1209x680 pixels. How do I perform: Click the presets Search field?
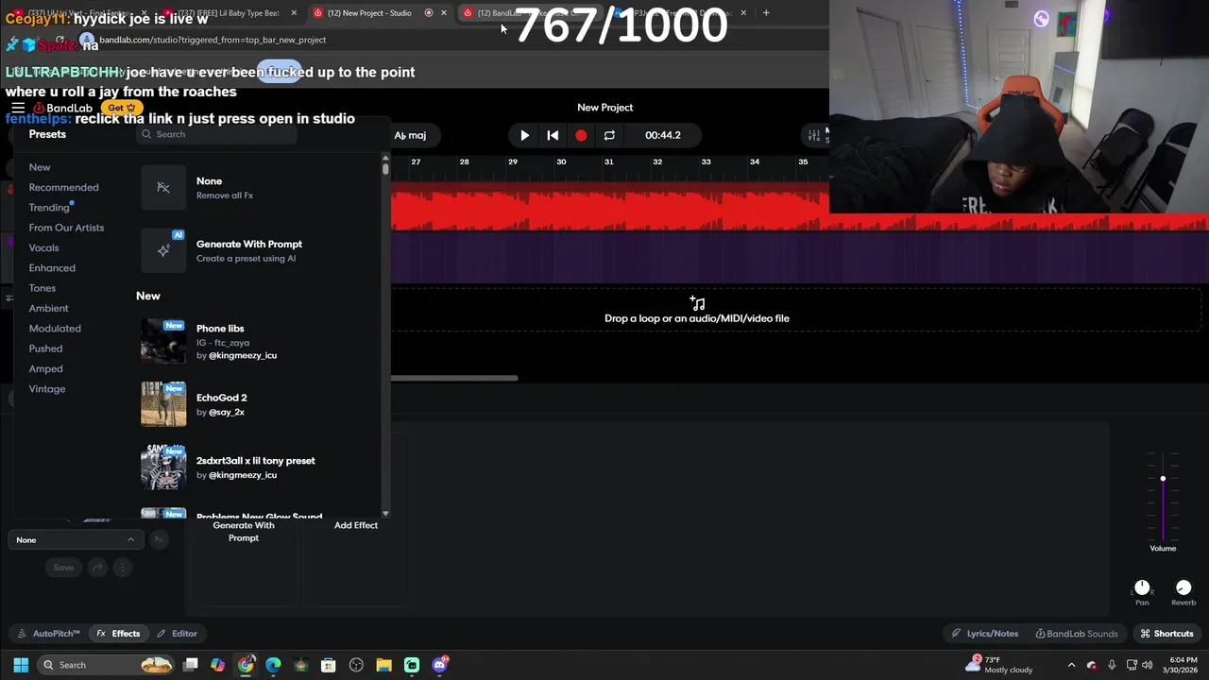coord(218,134)
